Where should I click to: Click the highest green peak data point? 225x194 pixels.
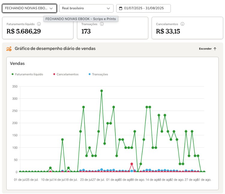(x=102, y=91)
